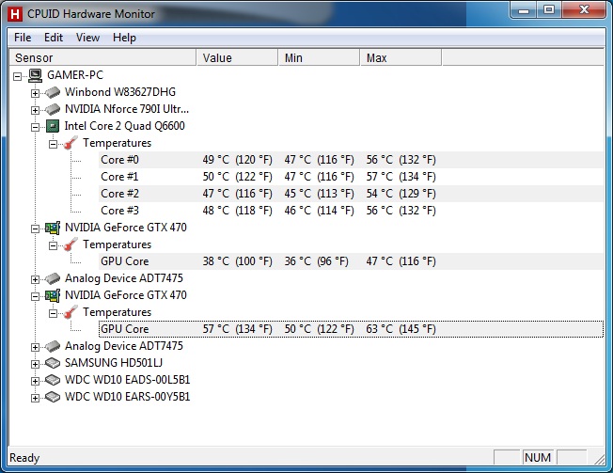This screenshot has height=473, width=613.
Task: Click the 49 °C (120 °F) Core #0 value
Action: click(x=237, y=160)
